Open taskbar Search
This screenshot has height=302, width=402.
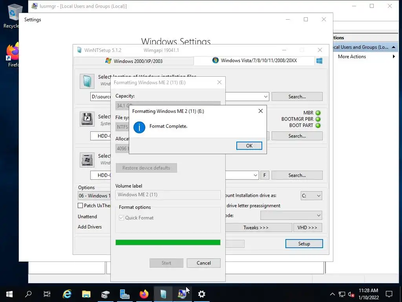tap(28, 294)
